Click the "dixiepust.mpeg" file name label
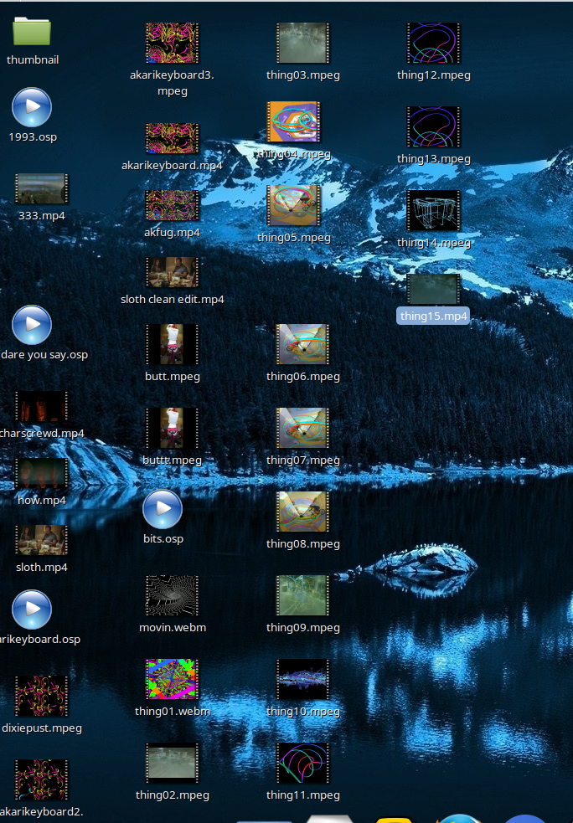The image size is (573, 823). [42, 728]
